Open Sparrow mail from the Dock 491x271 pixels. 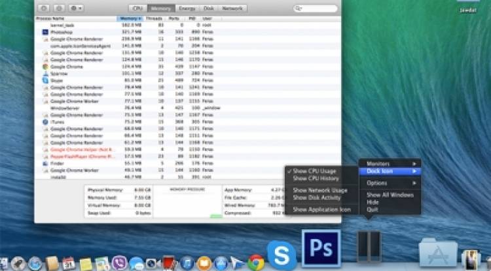click(x=238, y=263)
